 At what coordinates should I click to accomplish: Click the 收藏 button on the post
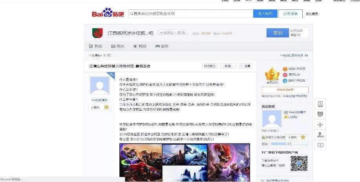228,66
